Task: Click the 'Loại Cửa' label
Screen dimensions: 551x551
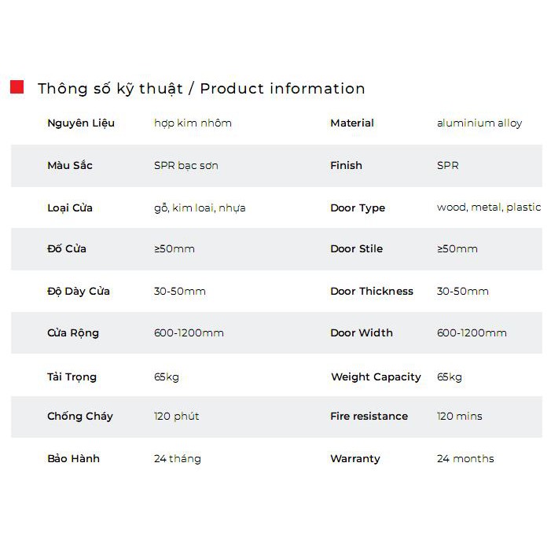Action: click(70, 208)
